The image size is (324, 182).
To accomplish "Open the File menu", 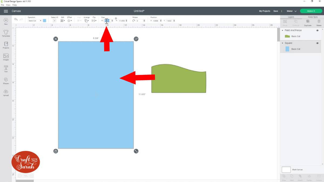I will click(2, 5).
